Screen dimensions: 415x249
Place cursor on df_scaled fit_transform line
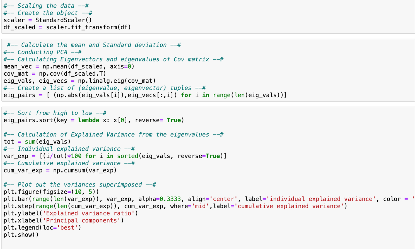point(67,27)
